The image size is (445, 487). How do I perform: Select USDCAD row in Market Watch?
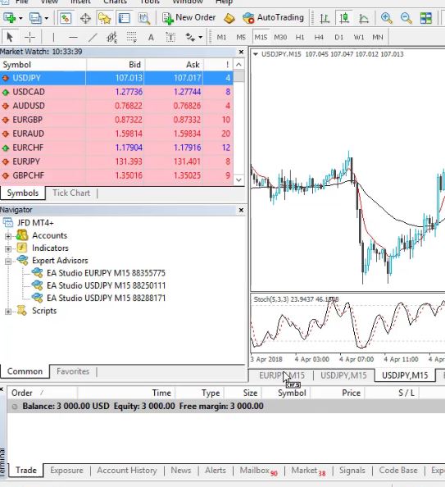(116, 92)
